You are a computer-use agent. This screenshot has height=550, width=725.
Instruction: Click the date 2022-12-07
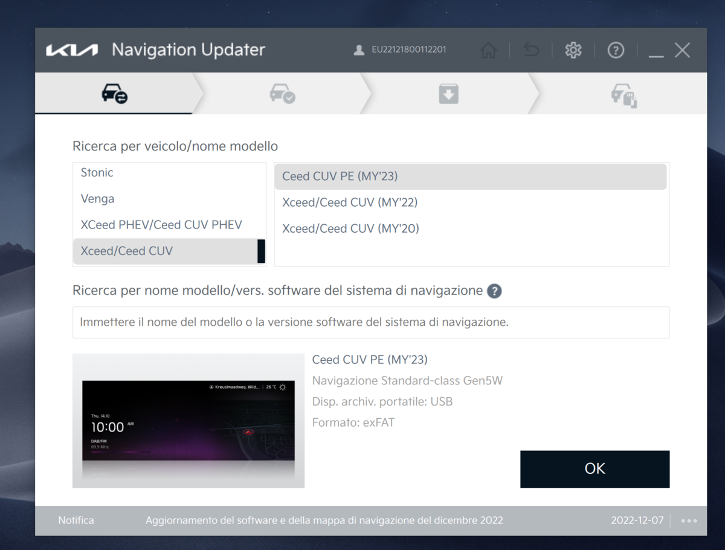(637, 520)
